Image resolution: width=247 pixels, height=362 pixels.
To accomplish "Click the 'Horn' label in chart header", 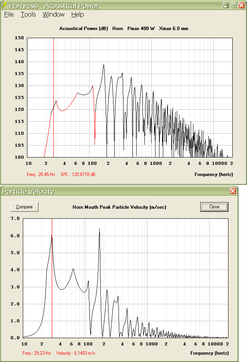I will coord(117,28).
